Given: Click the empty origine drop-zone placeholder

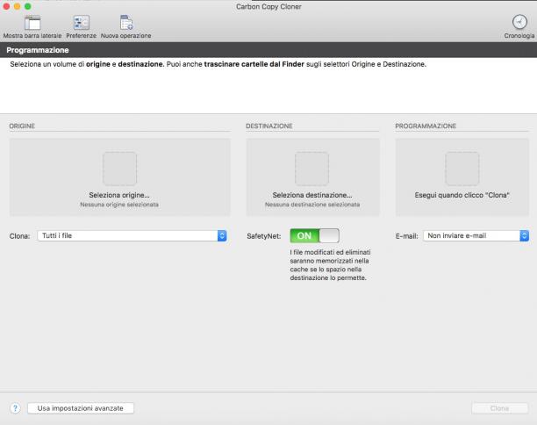Looking at the screenshot, I should 120,169.
